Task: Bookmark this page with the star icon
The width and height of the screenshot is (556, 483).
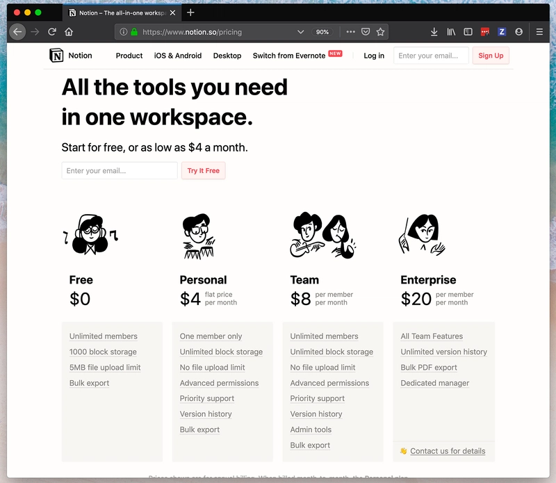Action: pos(380,32)
